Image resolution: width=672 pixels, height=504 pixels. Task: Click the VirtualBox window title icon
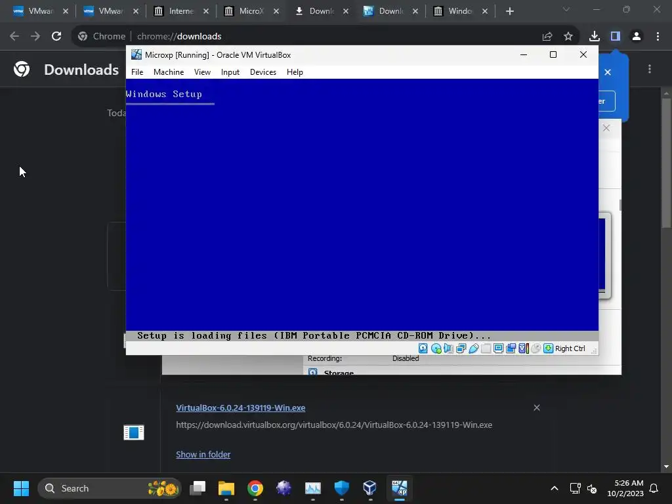pos(136,54)
